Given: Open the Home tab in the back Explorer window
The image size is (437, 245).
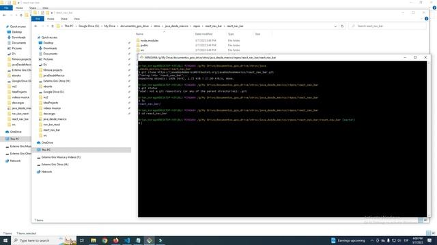Looking at the screenshot, I should click(19, 8).
